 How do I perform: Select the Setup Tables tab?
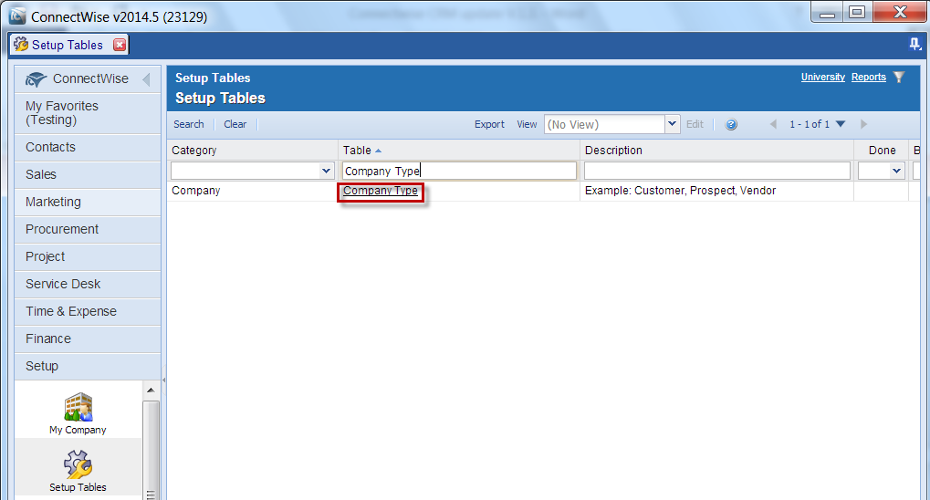(67, 45)
